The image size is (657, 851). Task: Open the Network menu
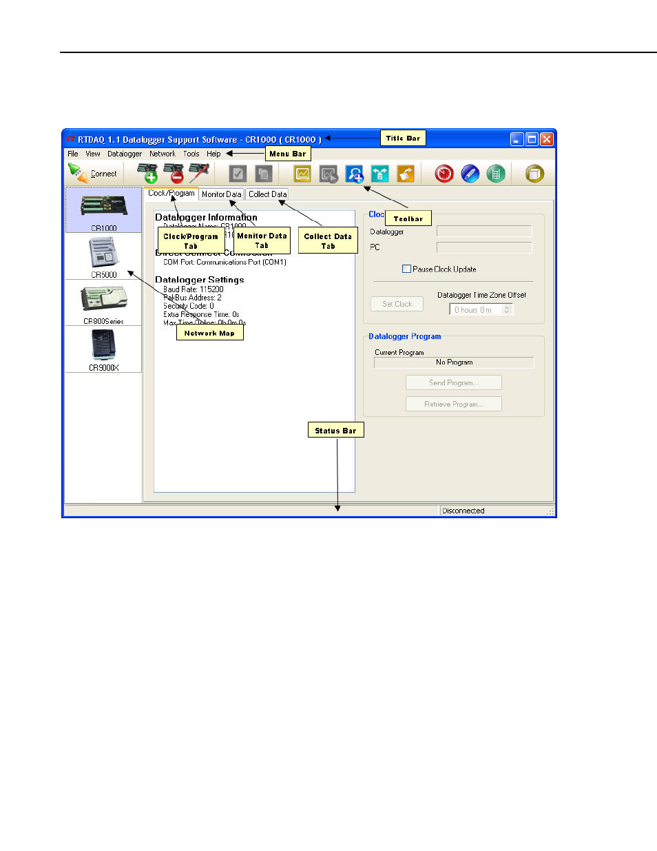coord(163,154)
